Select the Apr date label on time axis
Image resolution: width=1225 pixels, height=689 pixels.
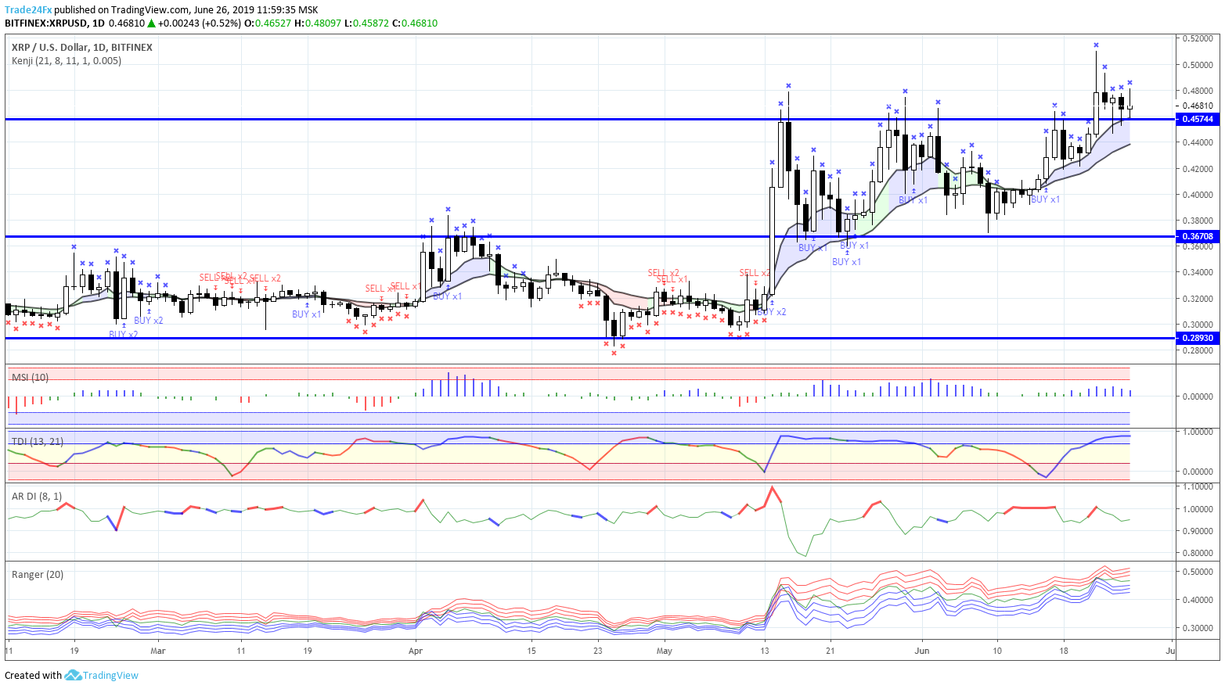(x=415, y=650)
